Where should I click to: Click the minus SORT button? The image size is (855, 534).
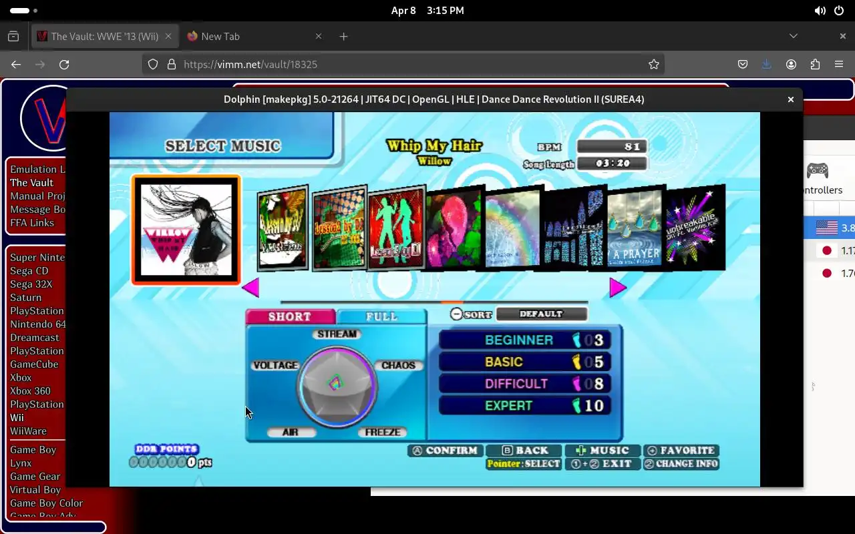coord(471,314)
